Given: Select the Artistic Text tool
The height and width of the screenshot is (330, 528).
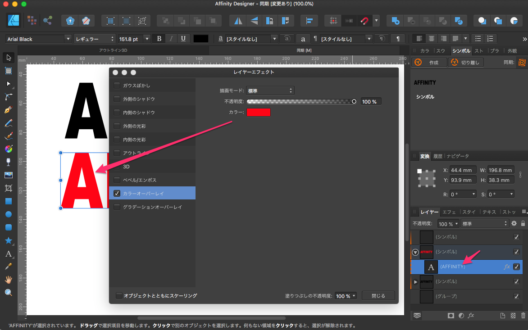Looking at the screenshot, I should 9,253.
